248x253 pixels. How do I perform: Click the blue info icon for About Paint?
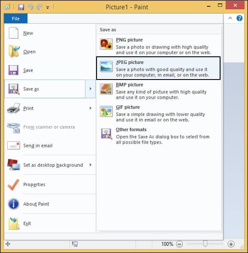pos(14,204)
